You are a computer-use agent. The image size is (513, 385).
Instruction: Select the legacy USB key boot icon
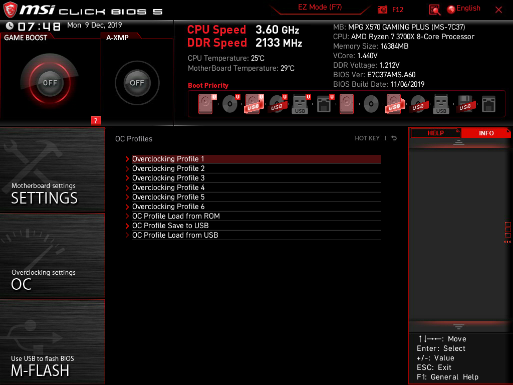point(441,104)
